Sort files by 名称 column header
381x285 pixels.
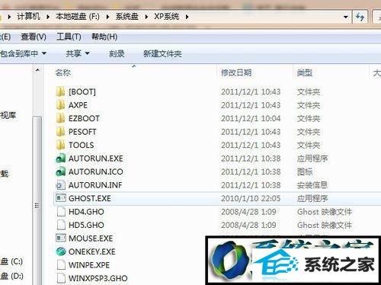click(x=62, y=72)
